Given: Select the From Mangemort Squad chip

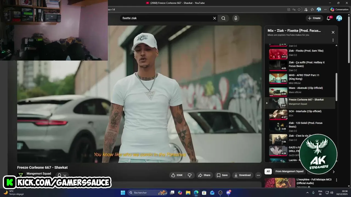Looking at the screenshot, I should 289,171.
